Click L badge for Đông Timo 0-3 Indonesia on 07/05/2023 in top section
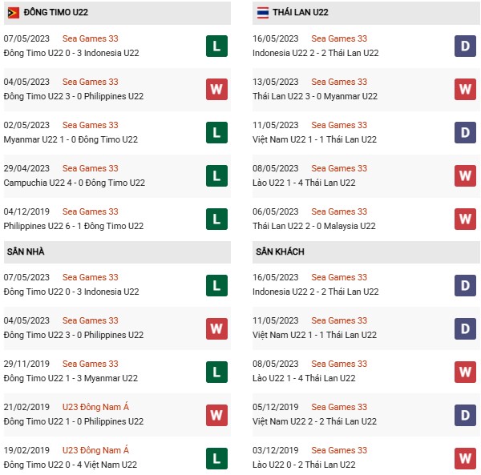The width and height of the screenshot is (481, 475). pos(216,46)
